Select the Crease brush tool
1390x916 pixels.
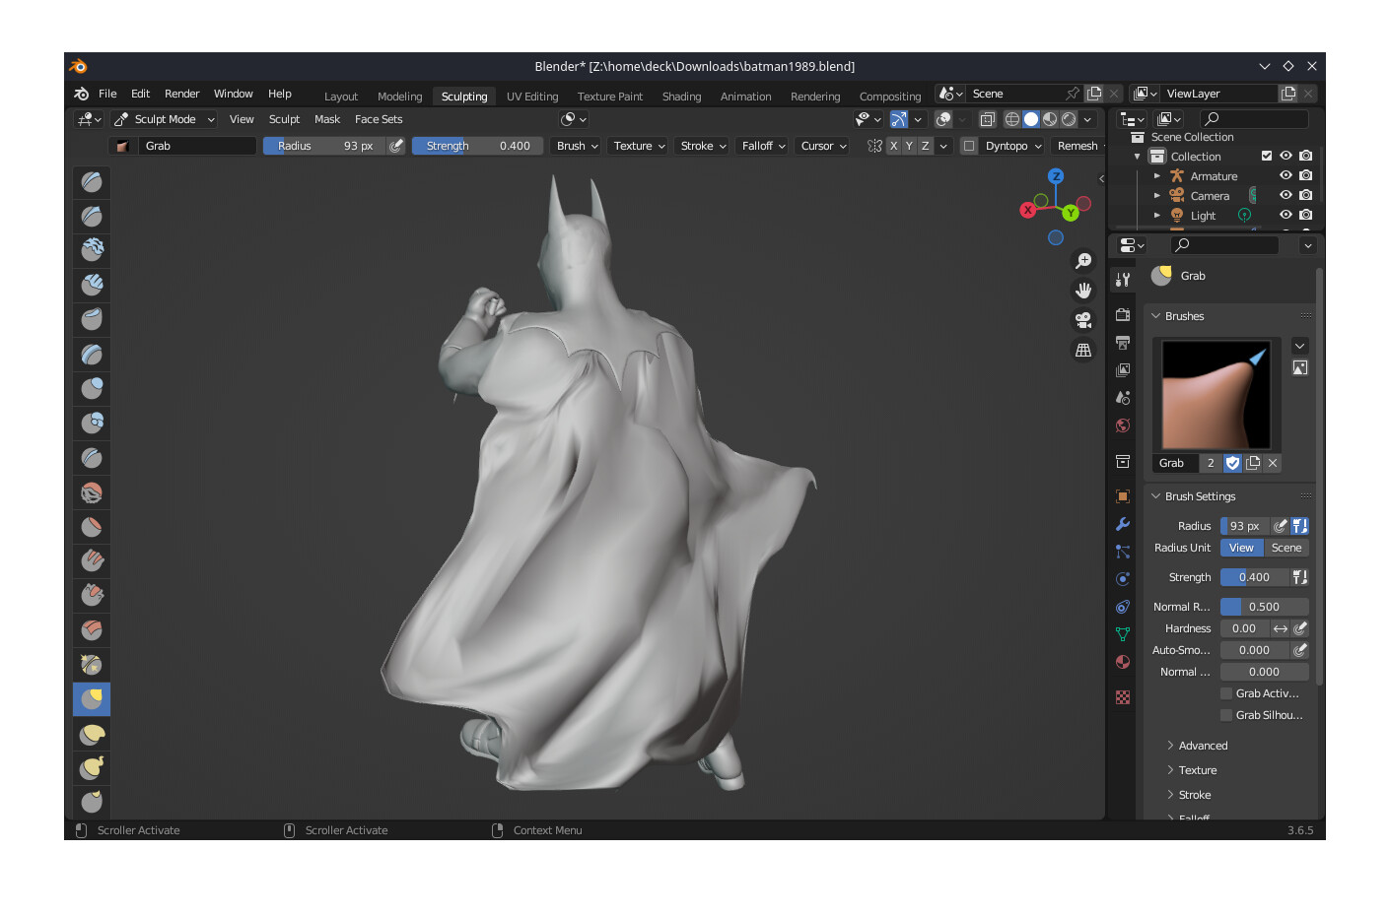click(92, 457)
